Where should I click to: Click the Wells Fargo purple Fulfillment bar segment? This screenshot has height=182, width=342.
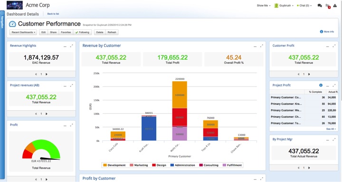180,134
